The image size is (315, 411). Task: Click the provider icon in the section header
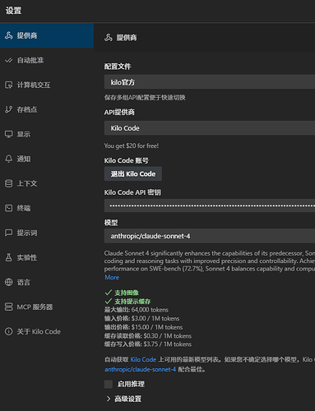tap(109, 38)
